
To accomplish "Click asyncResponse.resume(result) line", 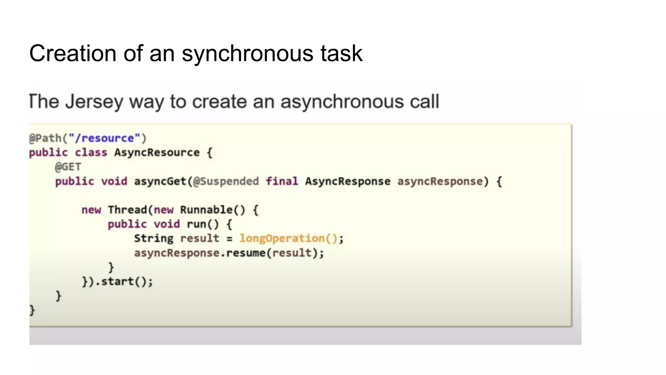I will (x=229, y=253).
